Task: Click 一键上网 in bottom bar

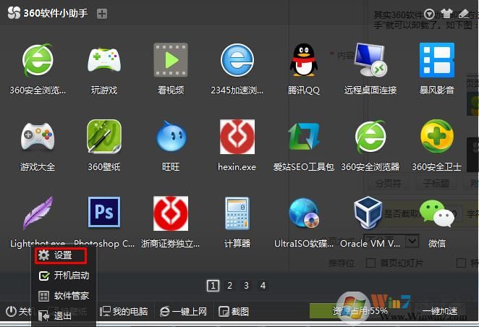Action: point(183,311)
